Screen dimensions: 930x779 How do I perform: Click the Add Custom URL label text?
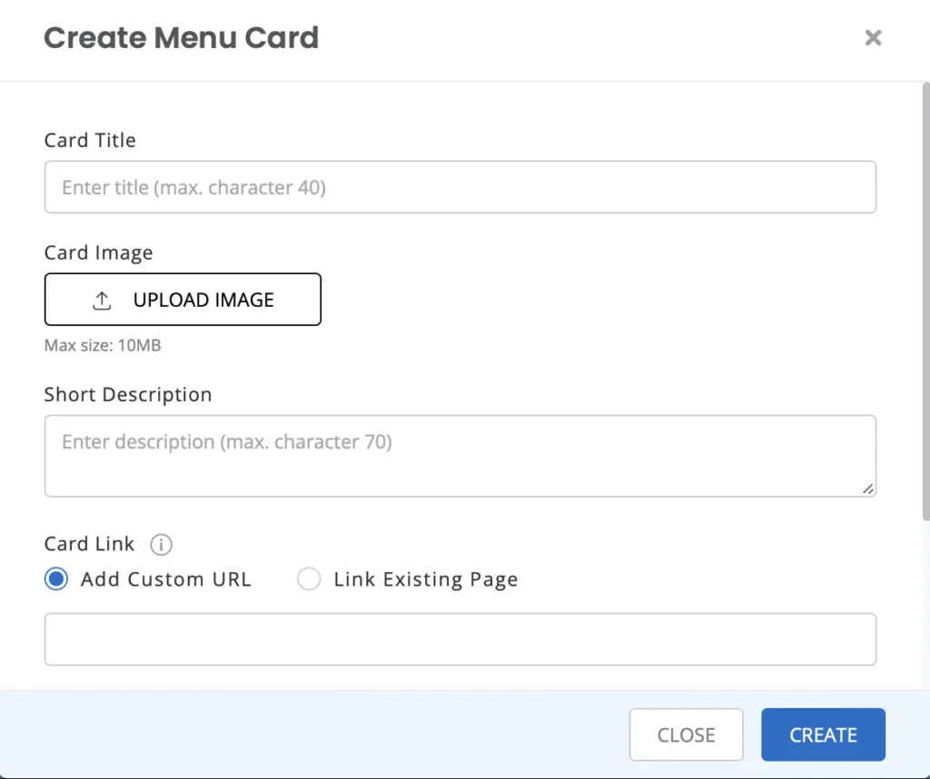(x=165, y=578)
